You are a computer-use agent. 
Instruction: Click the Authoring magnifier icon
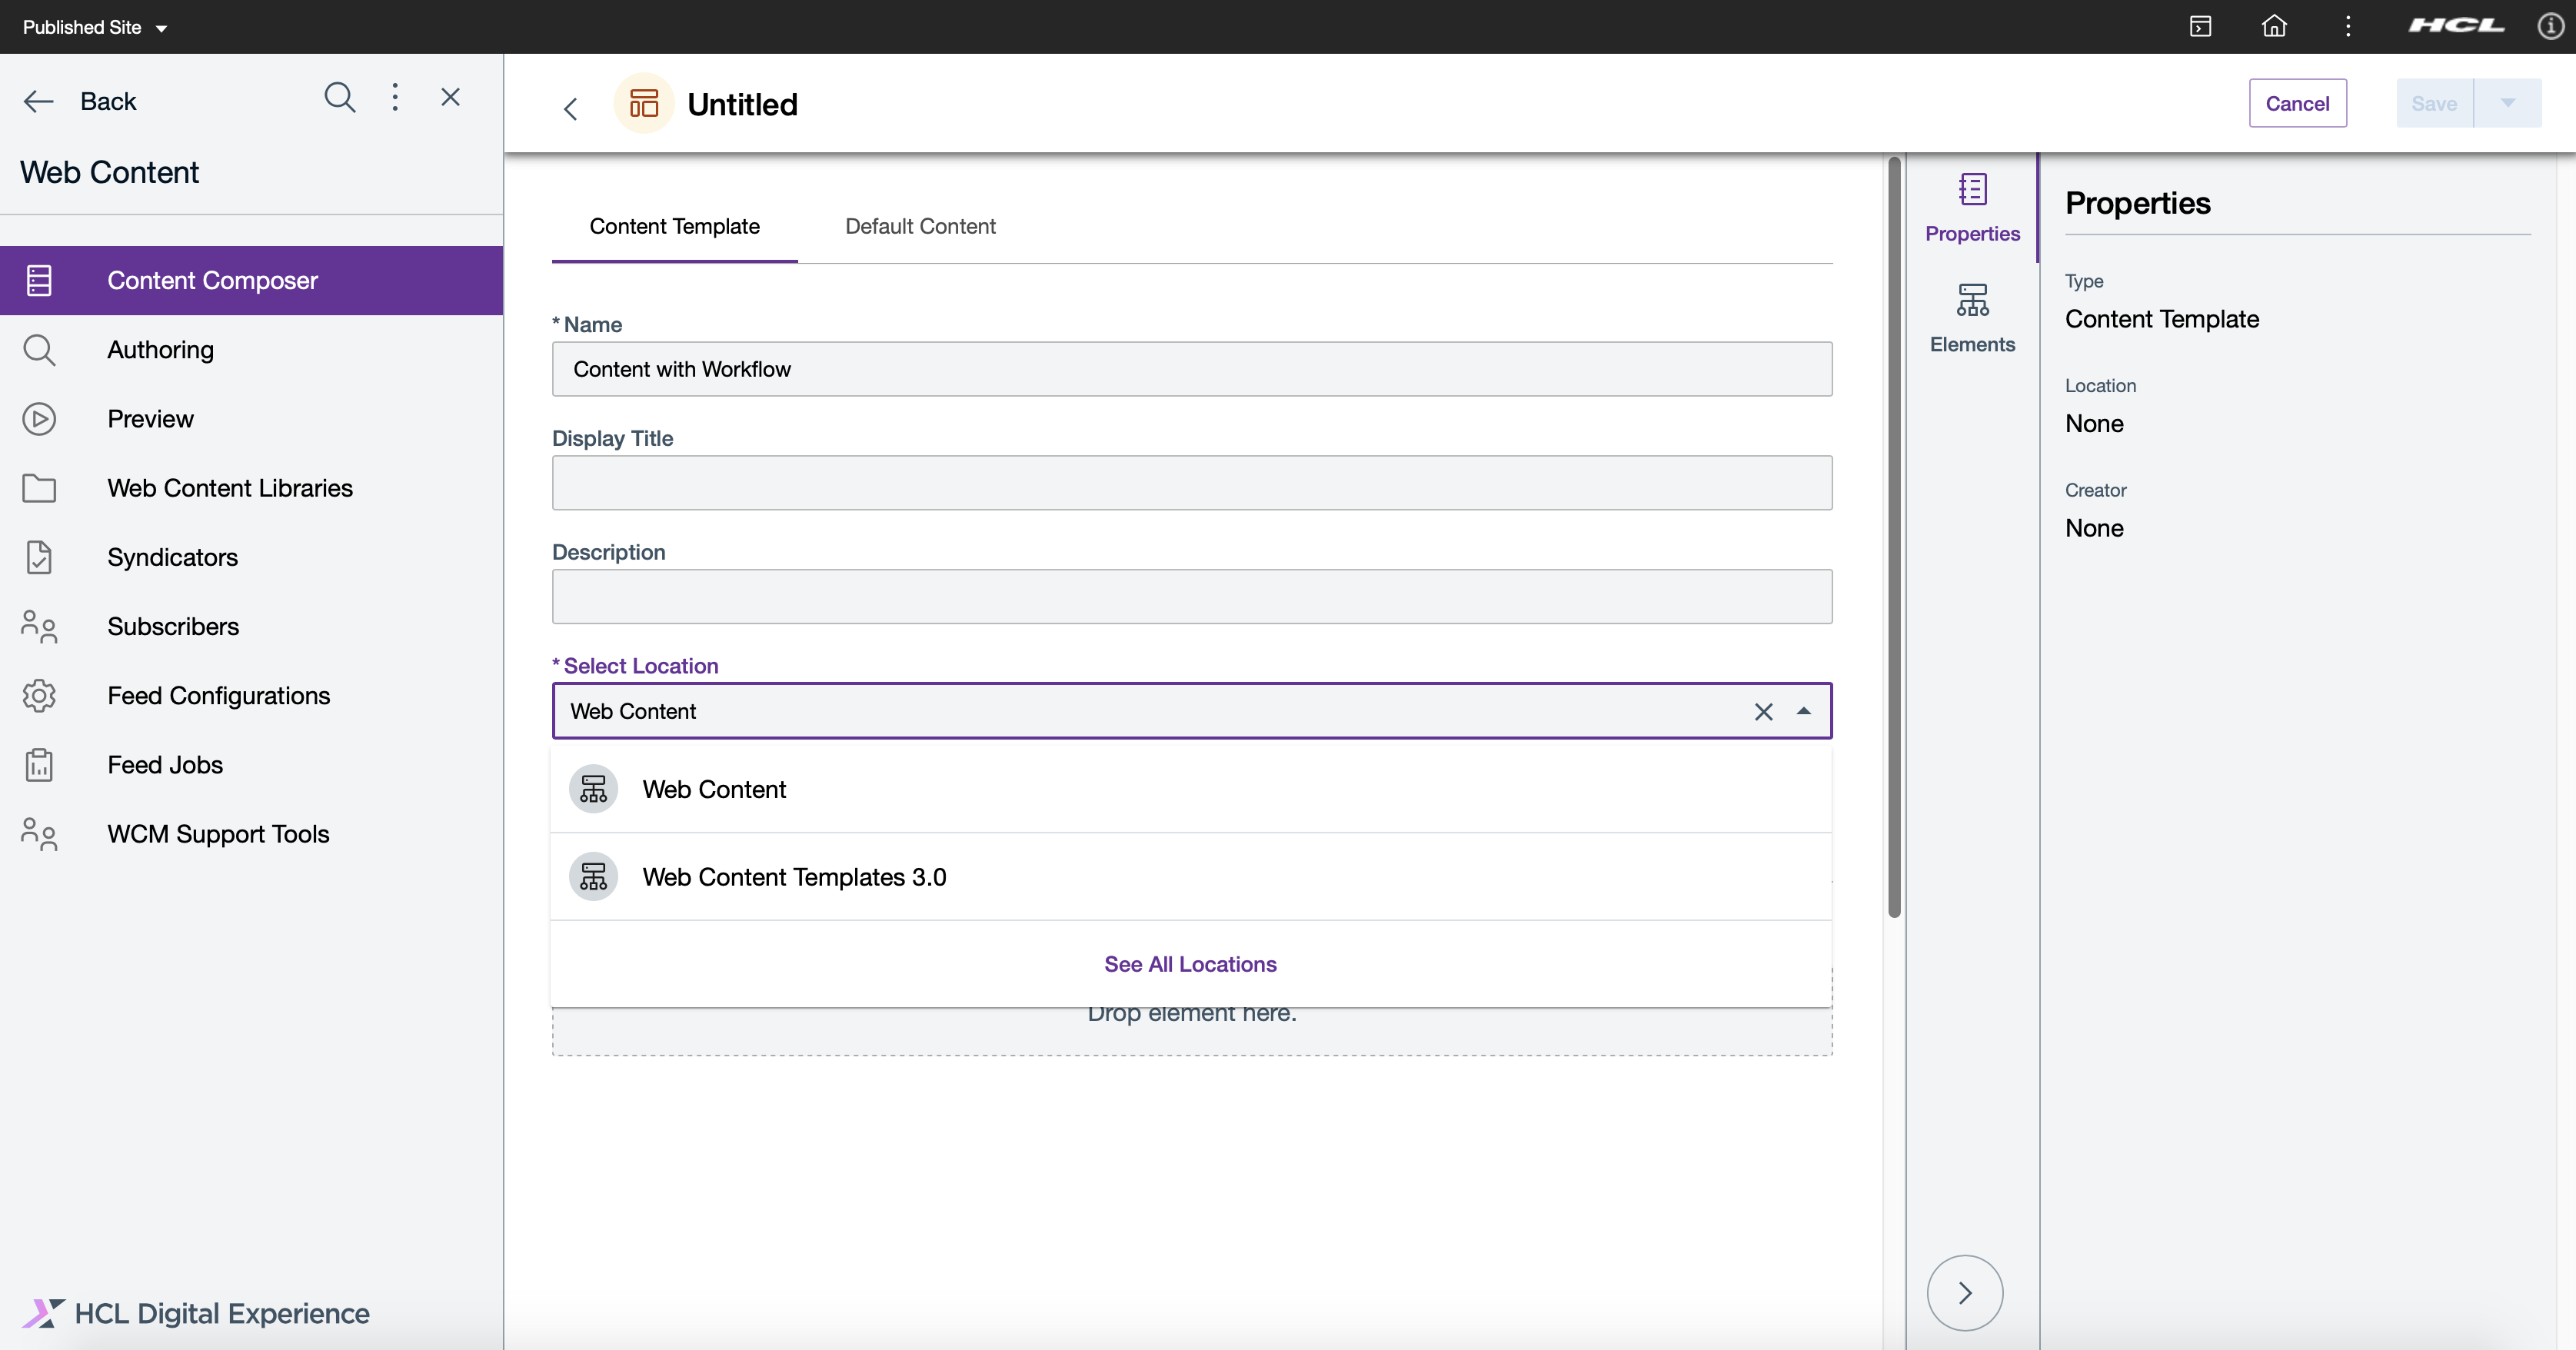39,350
